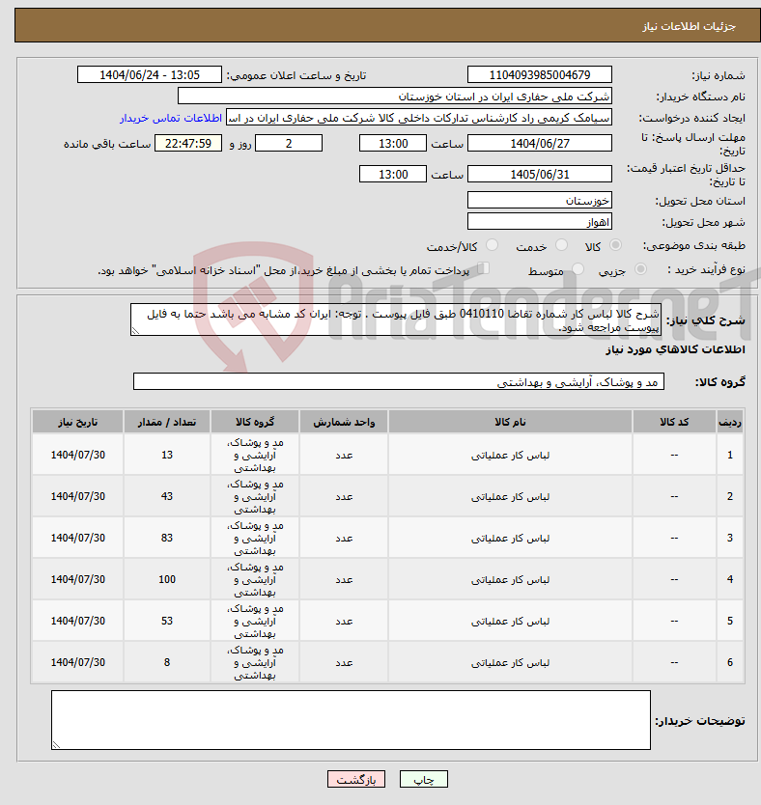Click goods group cell in row 1
The height and width of the screenshot is (805, 761).
click(255, 455)
